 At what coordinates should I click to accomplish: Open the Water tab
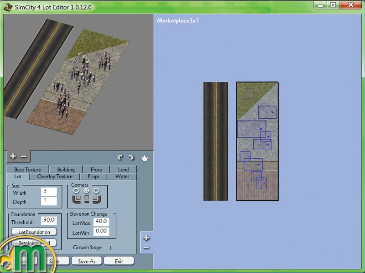(122, 177)
